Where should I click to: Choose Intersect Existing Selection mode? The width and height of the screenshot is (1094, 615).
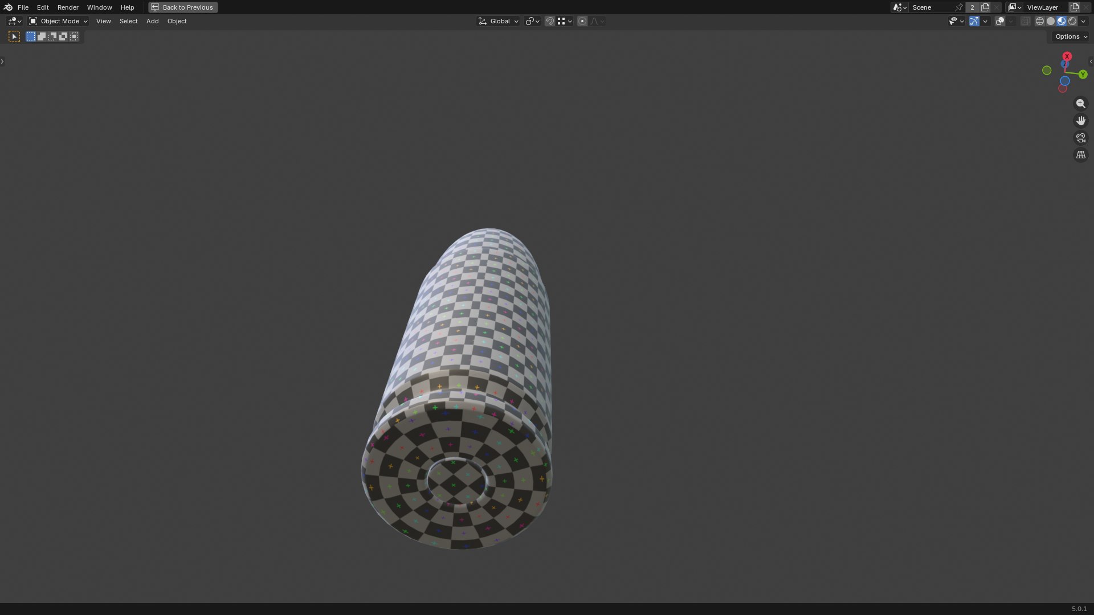74,36
